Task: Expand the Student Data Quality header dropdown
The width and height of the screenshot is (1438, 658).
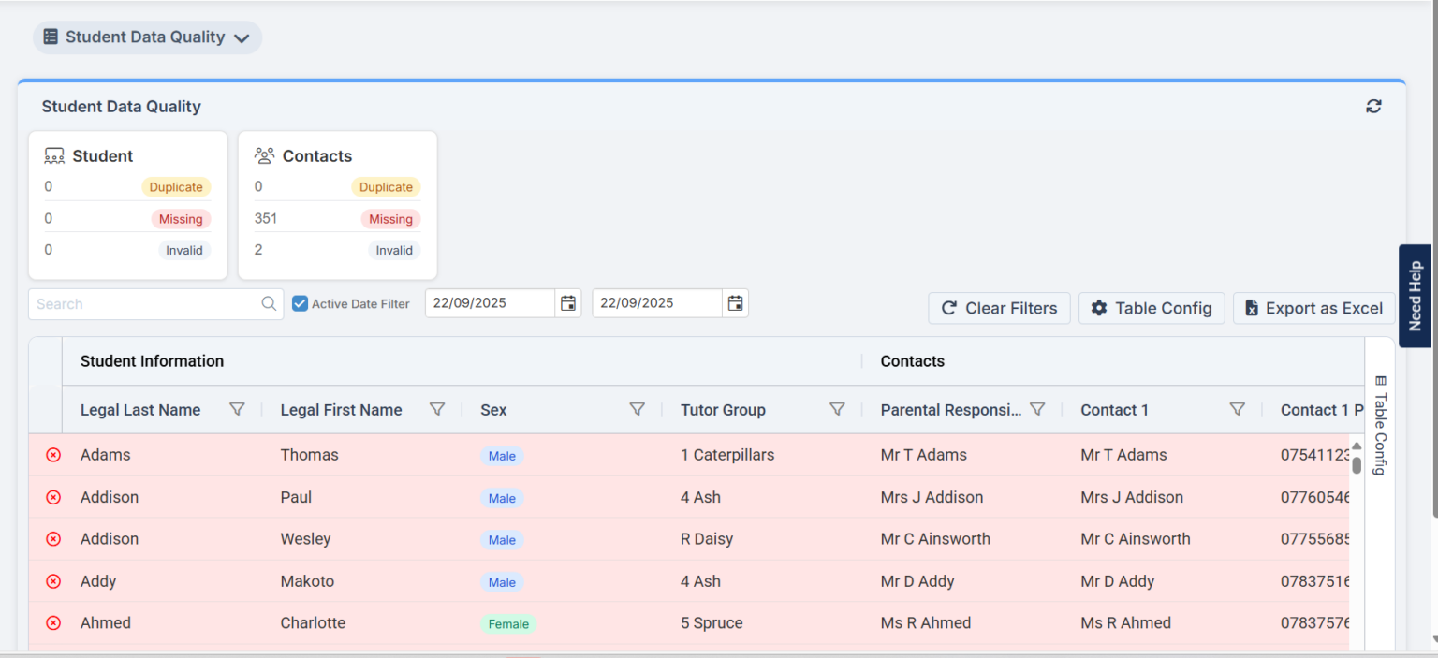Action: 242,38
